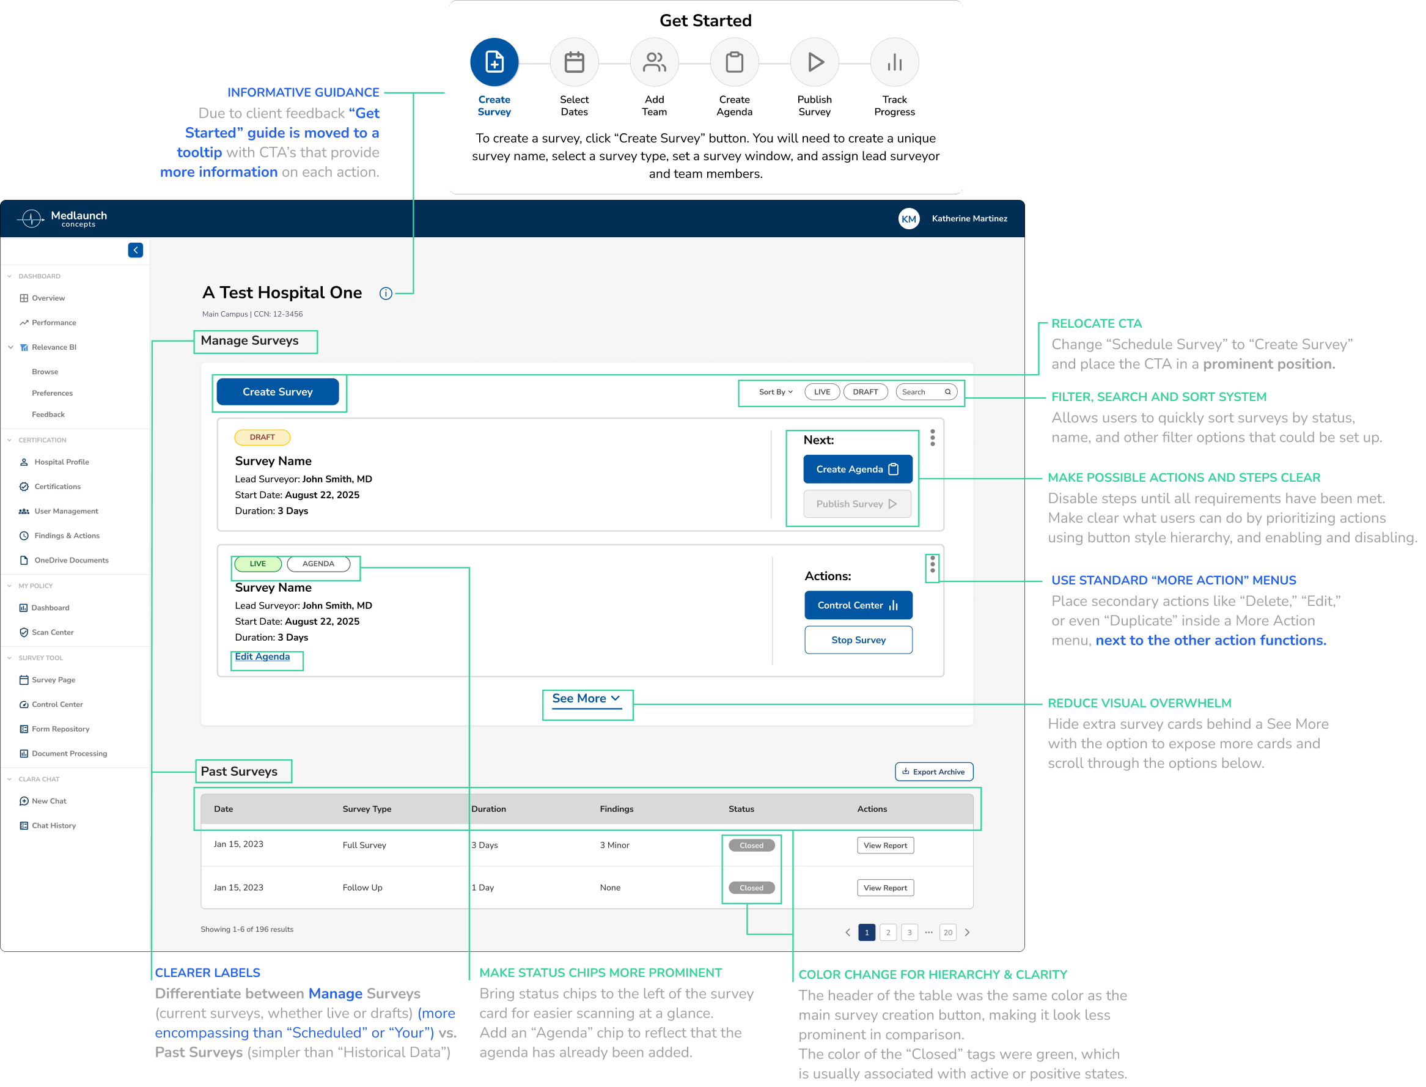Open the Scan Center from the sidebar
Viewport: 1426px width, 1087px height.
[x=52, y=632]
